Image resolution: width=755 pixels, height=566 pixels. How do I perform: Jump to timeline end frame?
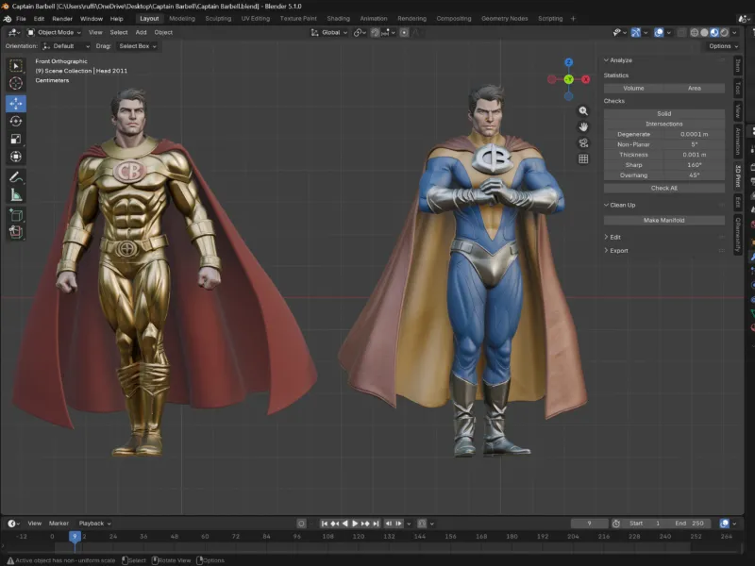[x=376, y=524]
